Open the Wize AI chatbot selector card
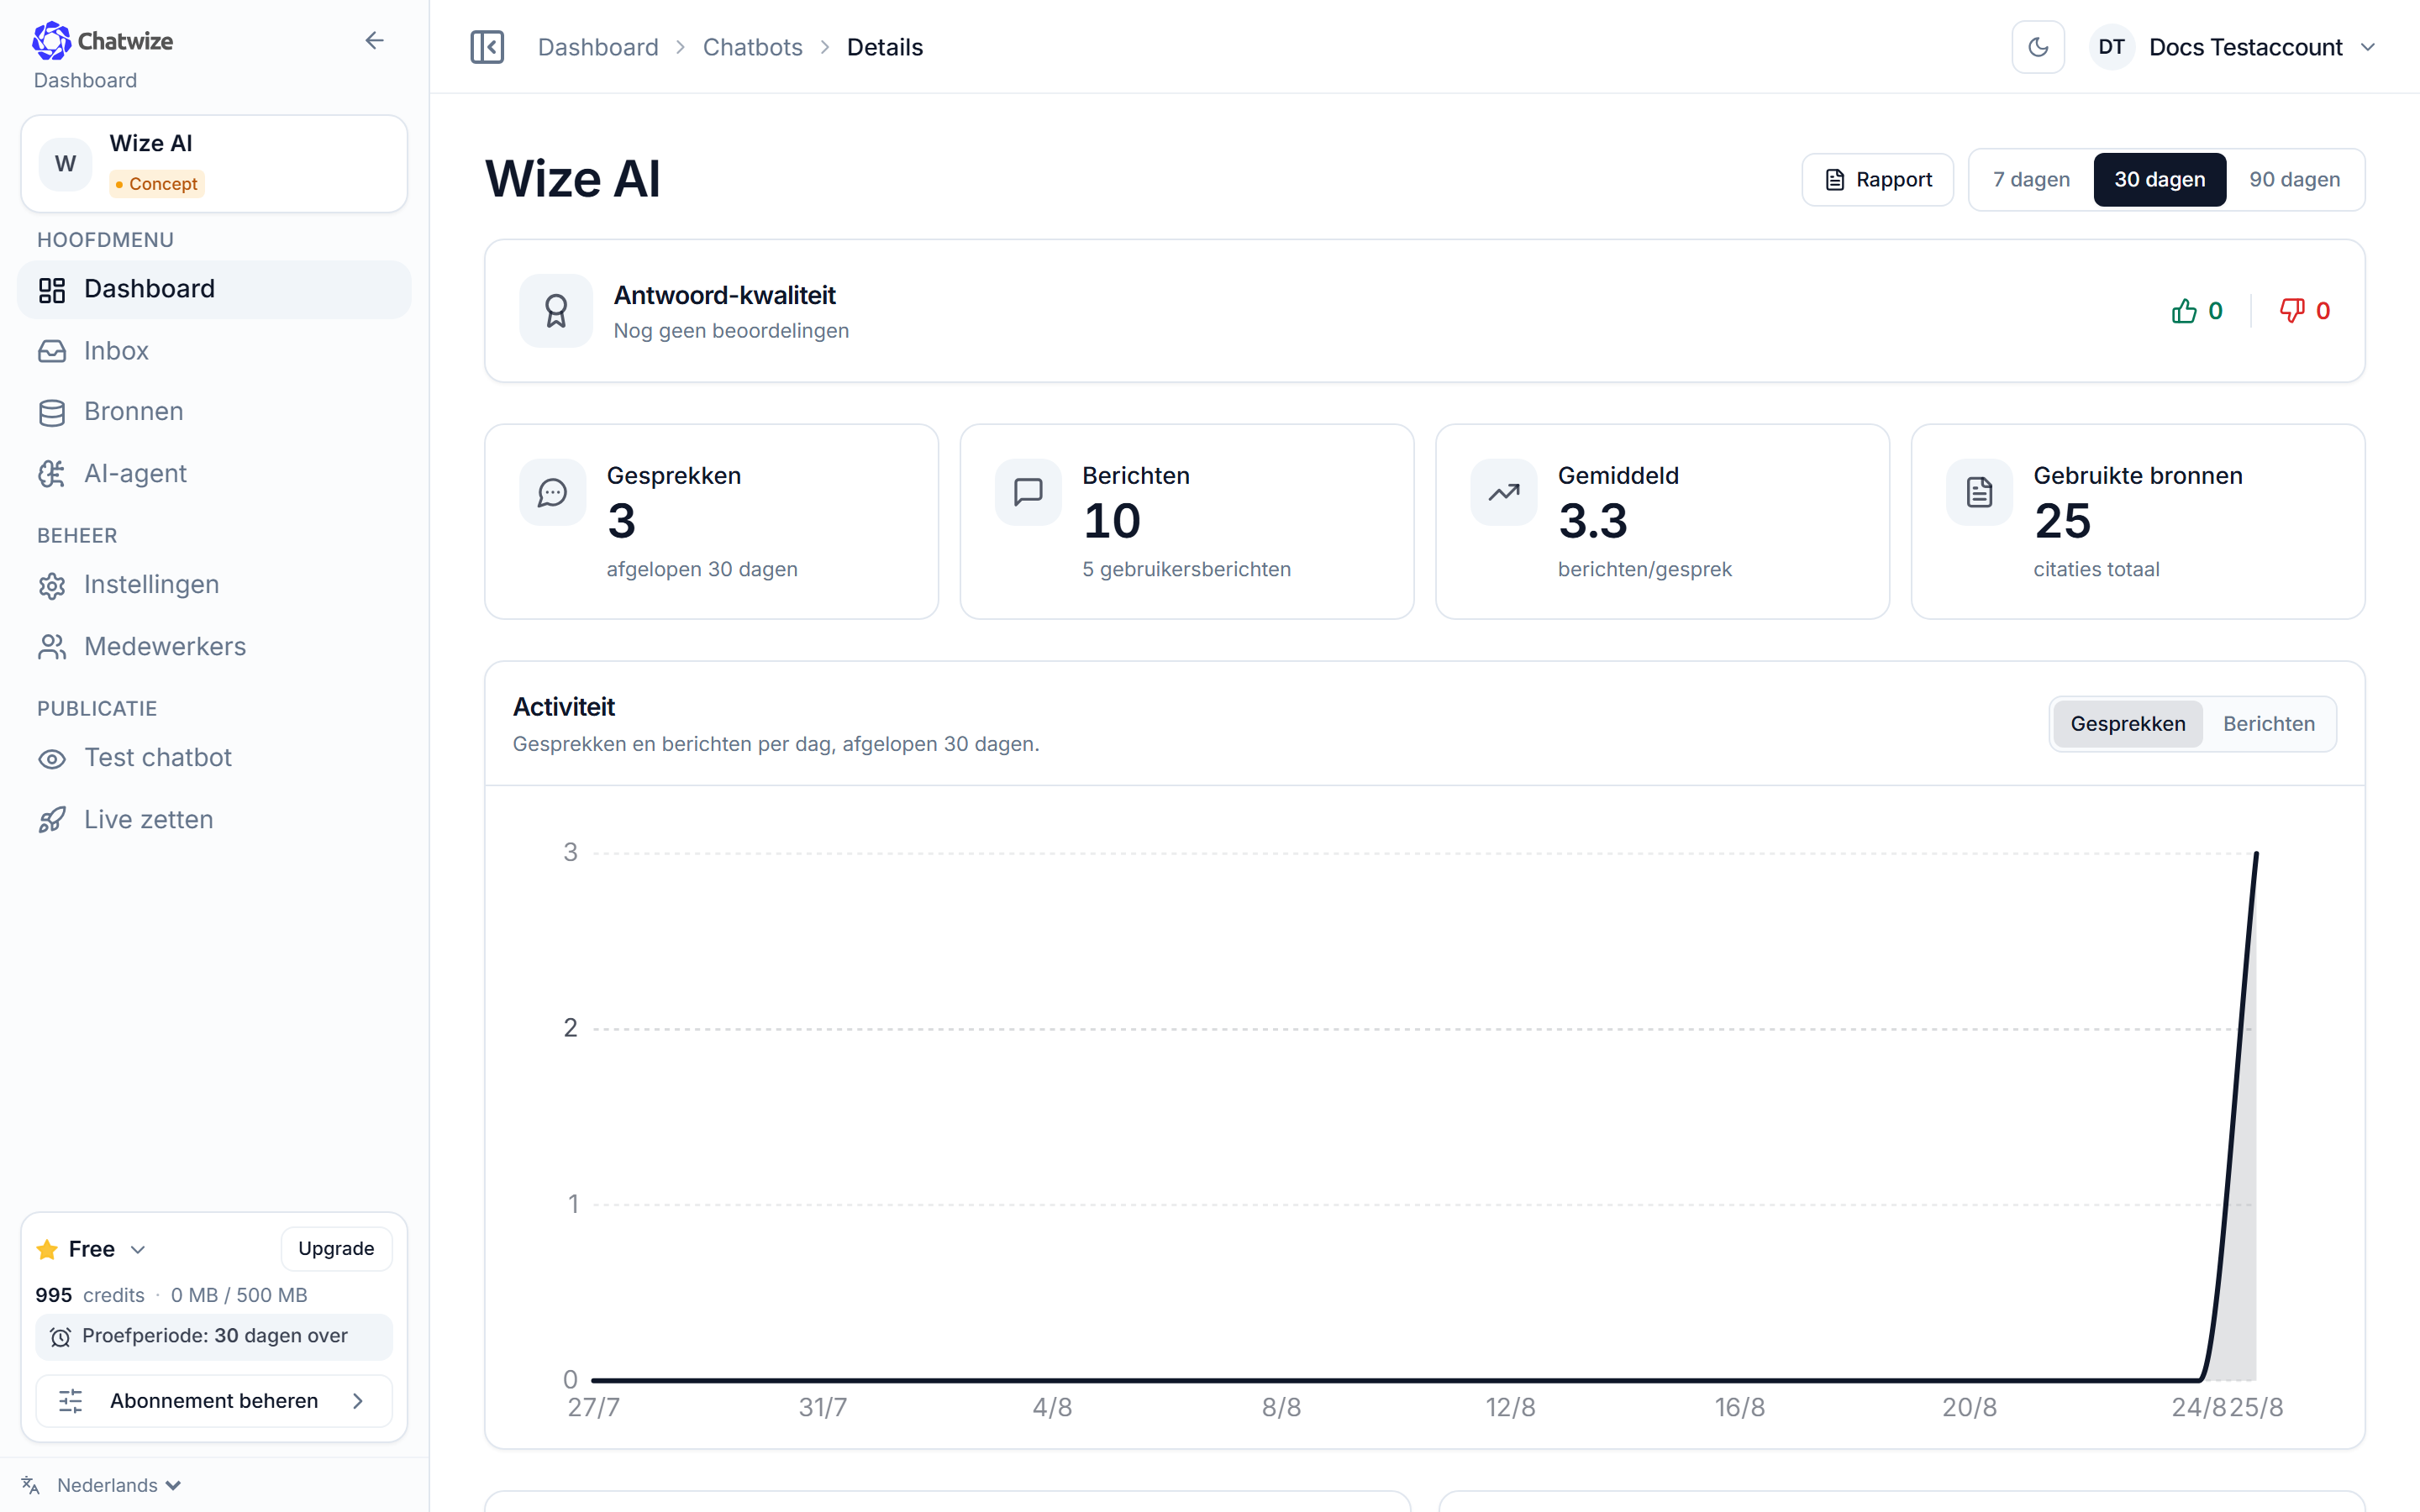This screenshot has height=1512, width=2420. pos(214,163)
